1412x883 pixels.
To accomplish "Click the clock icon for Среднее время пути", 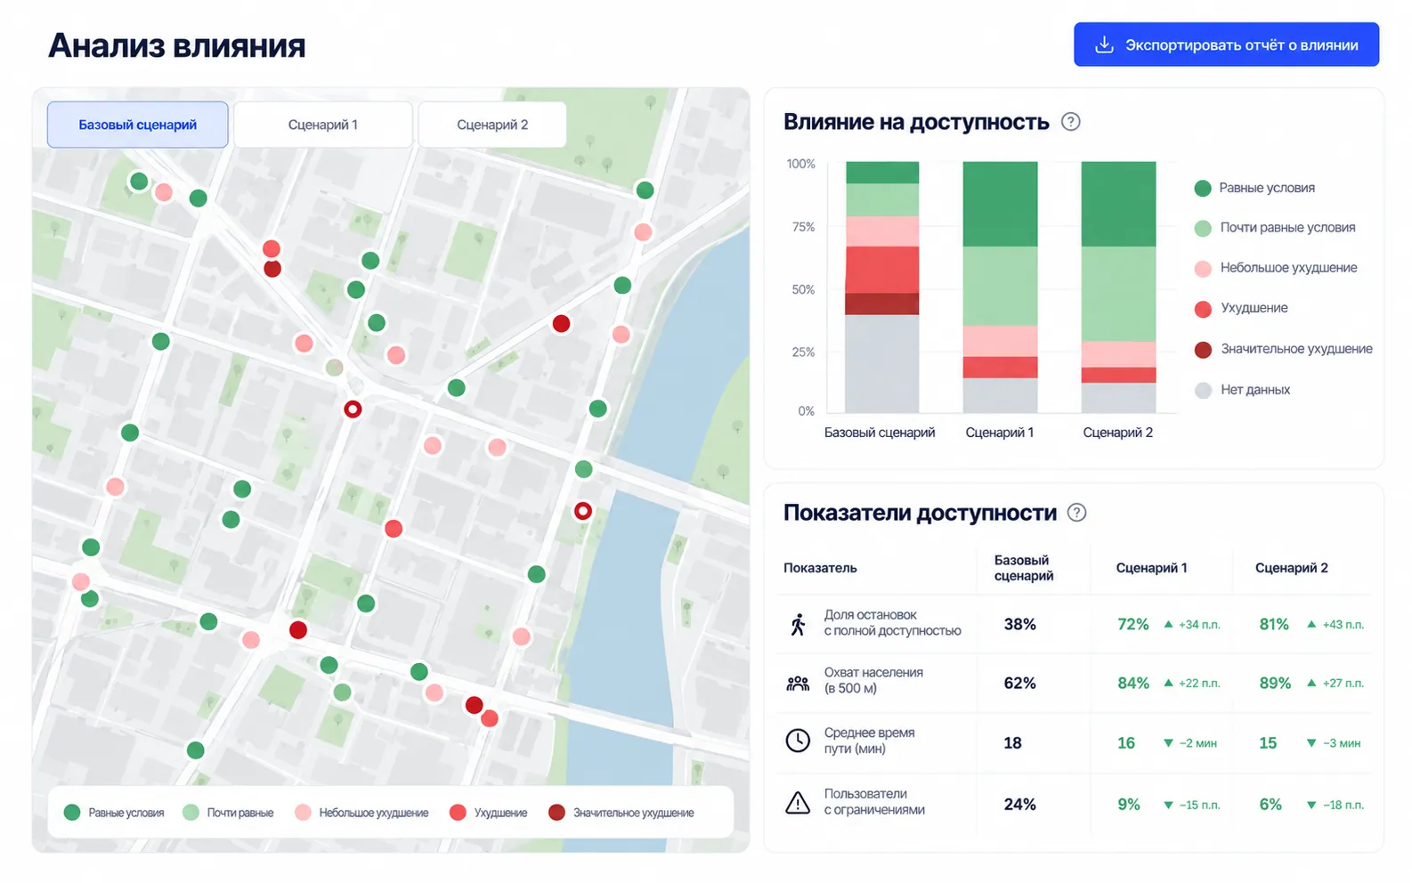I will (x=798, y=741).
